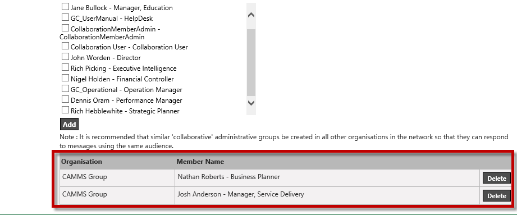The width and height of the screenshot is (517, 215).
Task: Click the Organisation column header
Action: [x=82, y=162]
